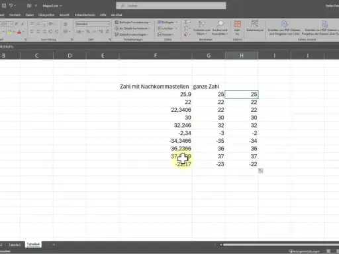Viewport: 339px width, 254px height.
Task: Switch to the Tabelle3 sheet tab
Action: (x=15, y=245)
